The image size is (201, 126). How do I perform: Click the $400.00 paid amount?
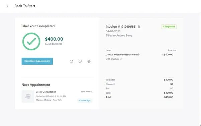pyautogui.click(x=54, y=39)
